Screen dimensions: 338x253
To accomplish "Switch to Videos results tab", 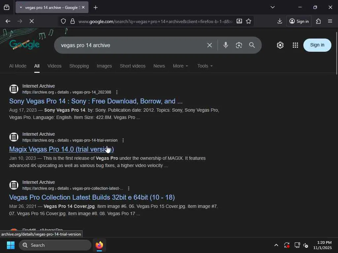I will 54,66.
